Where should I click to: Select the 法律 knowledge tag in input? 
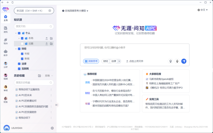pyautogui.click(x=113, y=61)
